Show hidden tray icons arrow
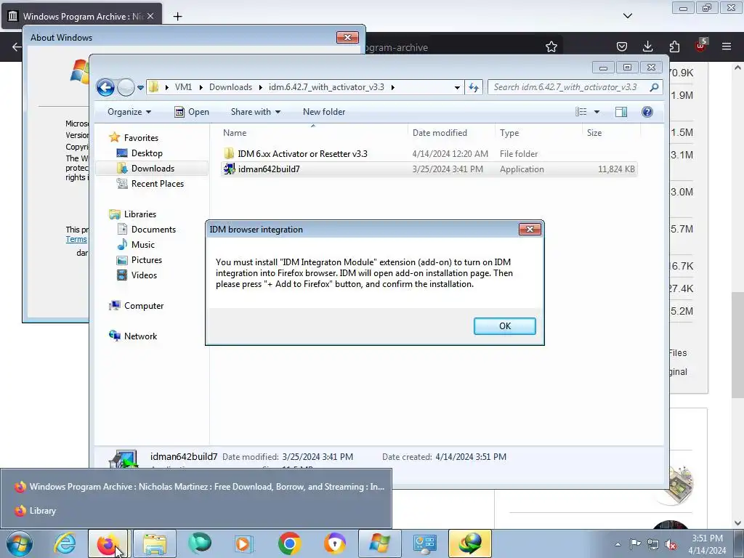744x558 pixels. pyautogui.click(x=618, y=544)
